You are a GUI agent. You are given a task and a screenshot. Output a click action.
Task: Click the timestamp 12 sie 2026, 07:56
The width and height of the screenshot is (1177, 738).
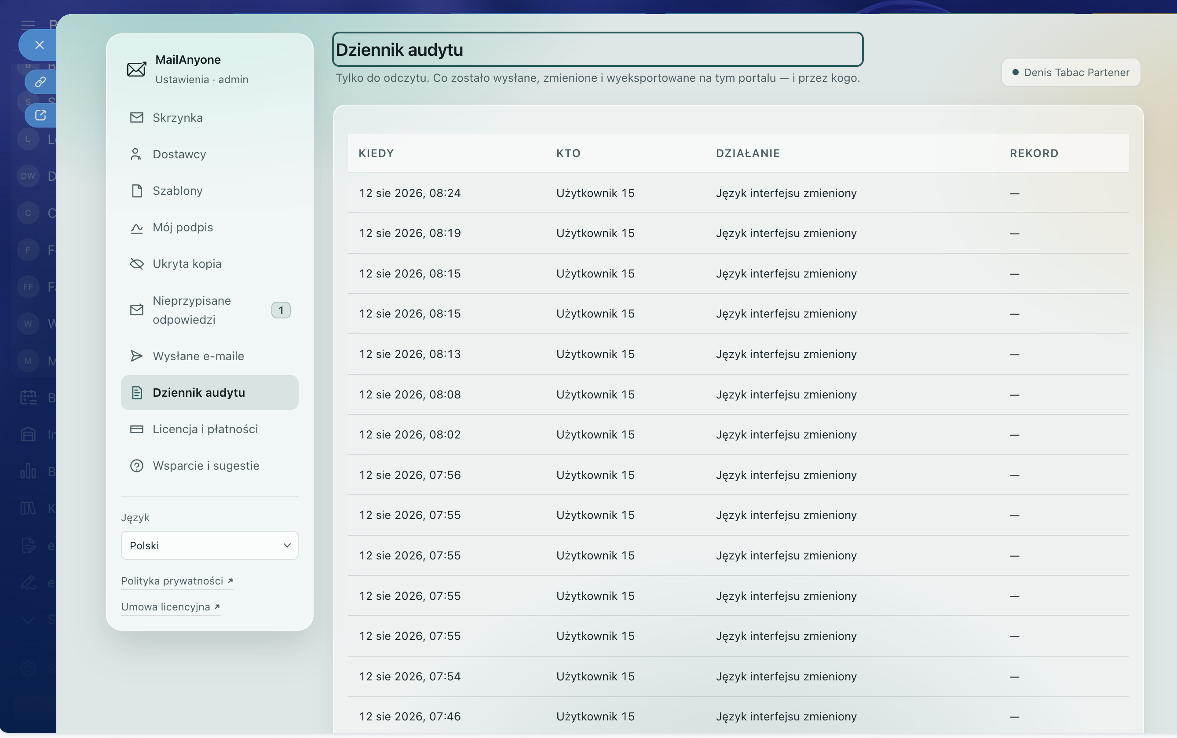[410, 475]
